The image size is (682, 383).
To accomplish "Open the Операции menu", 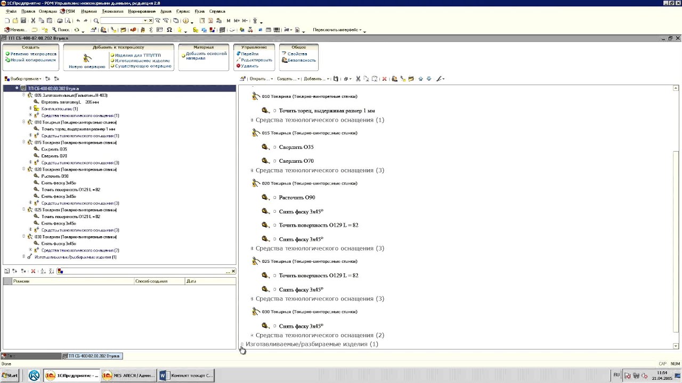I will [48, 11].
